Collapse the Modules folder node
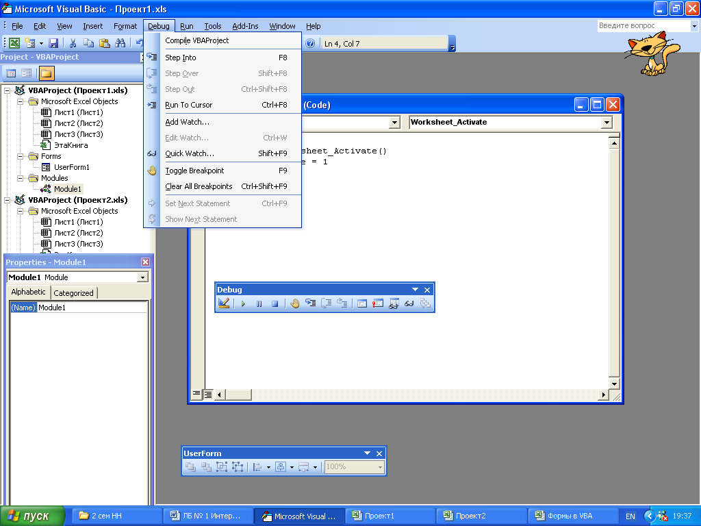 coord(20,178)
